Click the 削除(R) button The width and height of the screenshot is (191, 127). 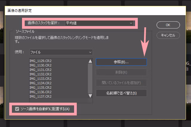pos(121,72)
